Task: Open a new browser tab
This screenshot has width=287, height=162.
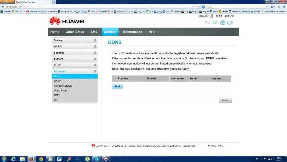Action: pos(54,2)
